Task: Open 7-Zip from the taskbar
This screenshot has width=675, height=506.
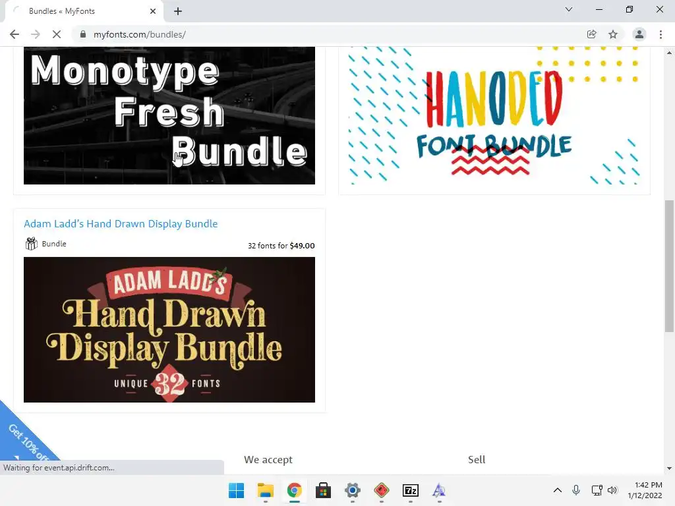Action: 410,490
